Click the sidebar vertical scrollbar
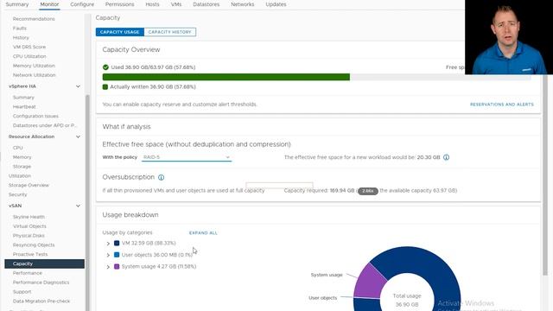 click(x=87, y=203)
